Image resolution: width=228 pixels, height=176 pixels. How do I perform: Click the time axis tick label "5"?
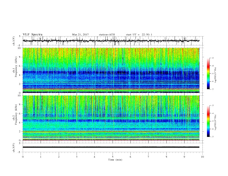coord(113,157)
